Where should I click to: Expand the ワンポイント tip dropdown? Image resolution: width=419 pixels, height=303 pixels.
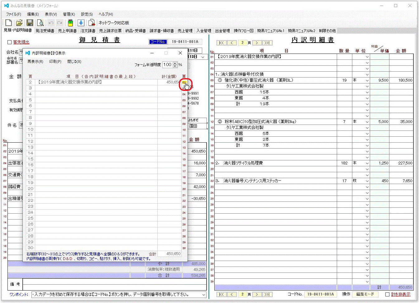pyautogui.click(x=204, y=295)
